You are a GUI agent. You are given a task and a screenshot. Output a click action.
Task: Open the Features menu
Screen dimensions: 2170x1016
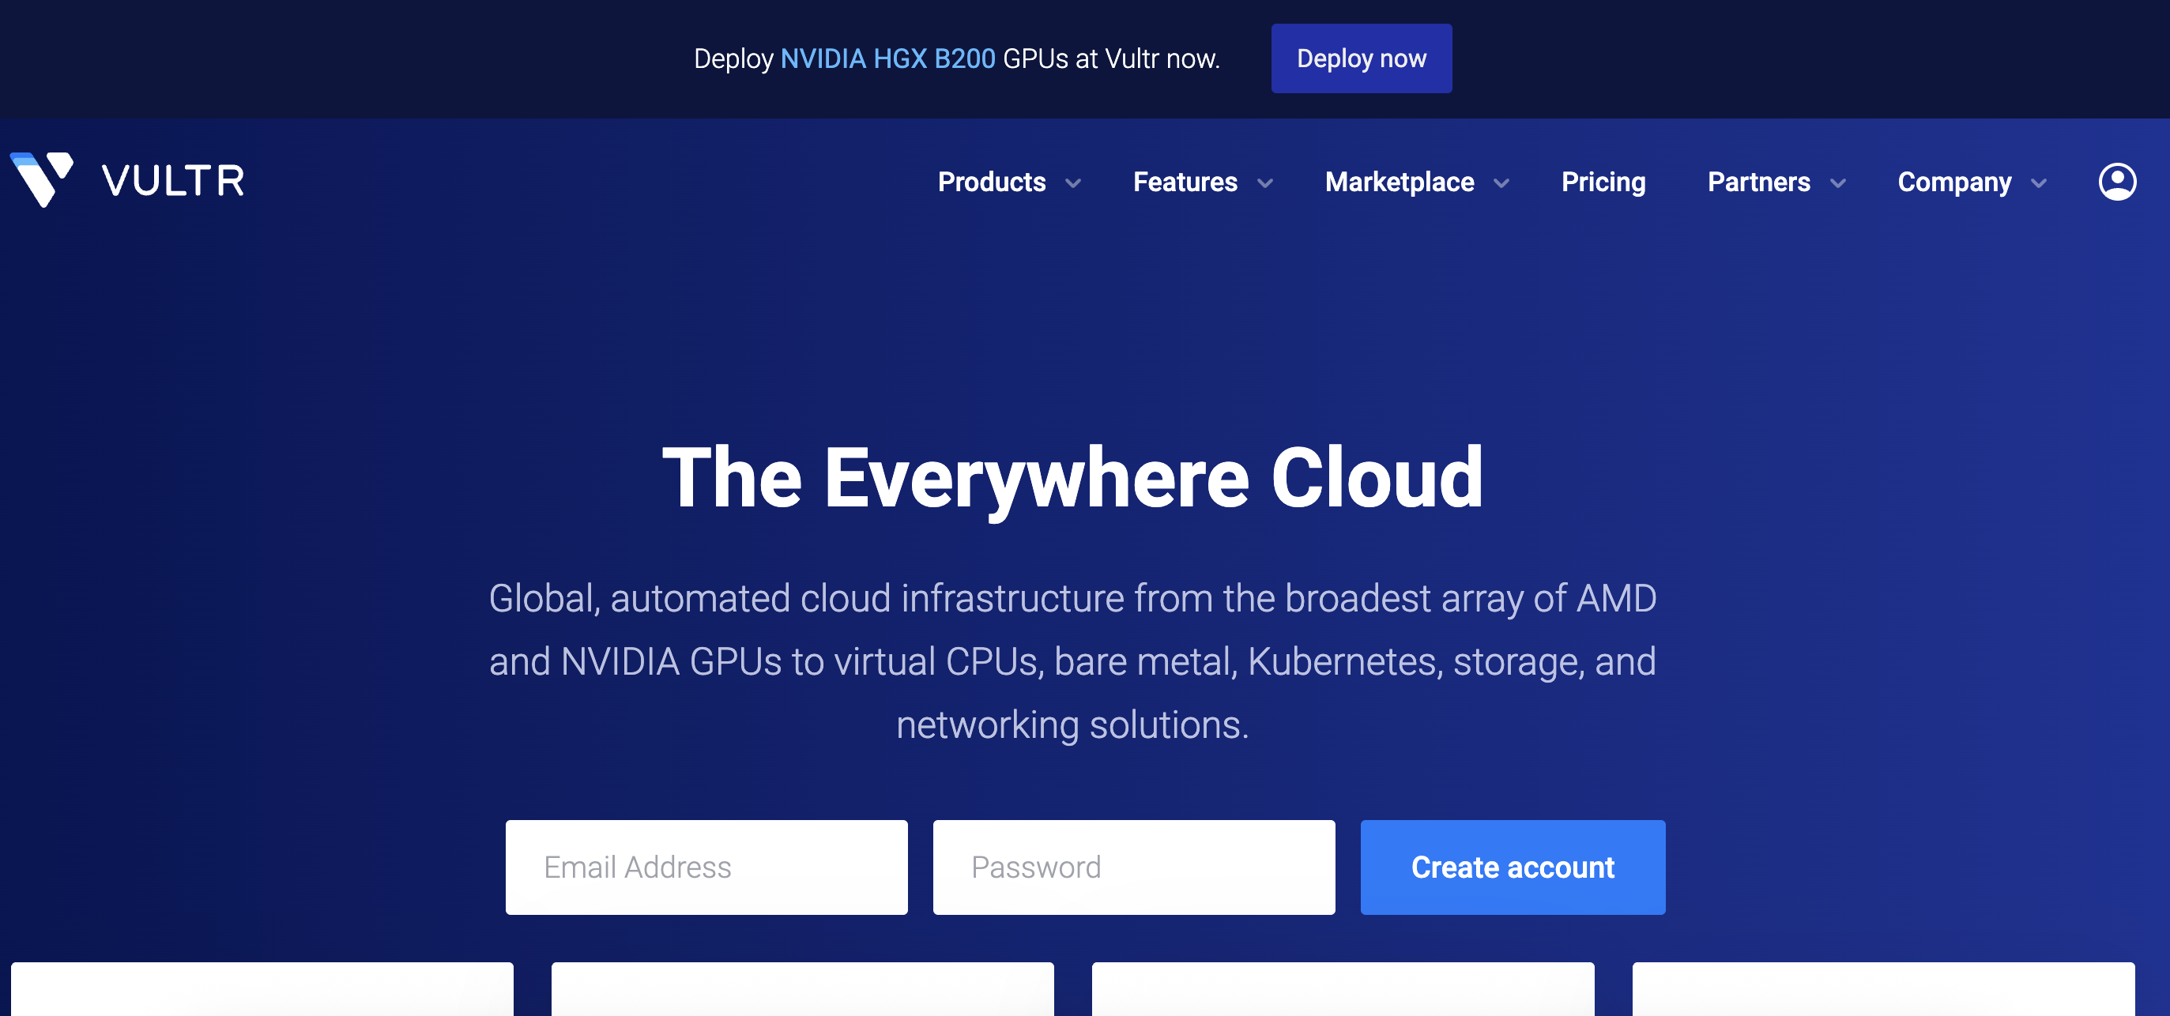point(1185,182)
